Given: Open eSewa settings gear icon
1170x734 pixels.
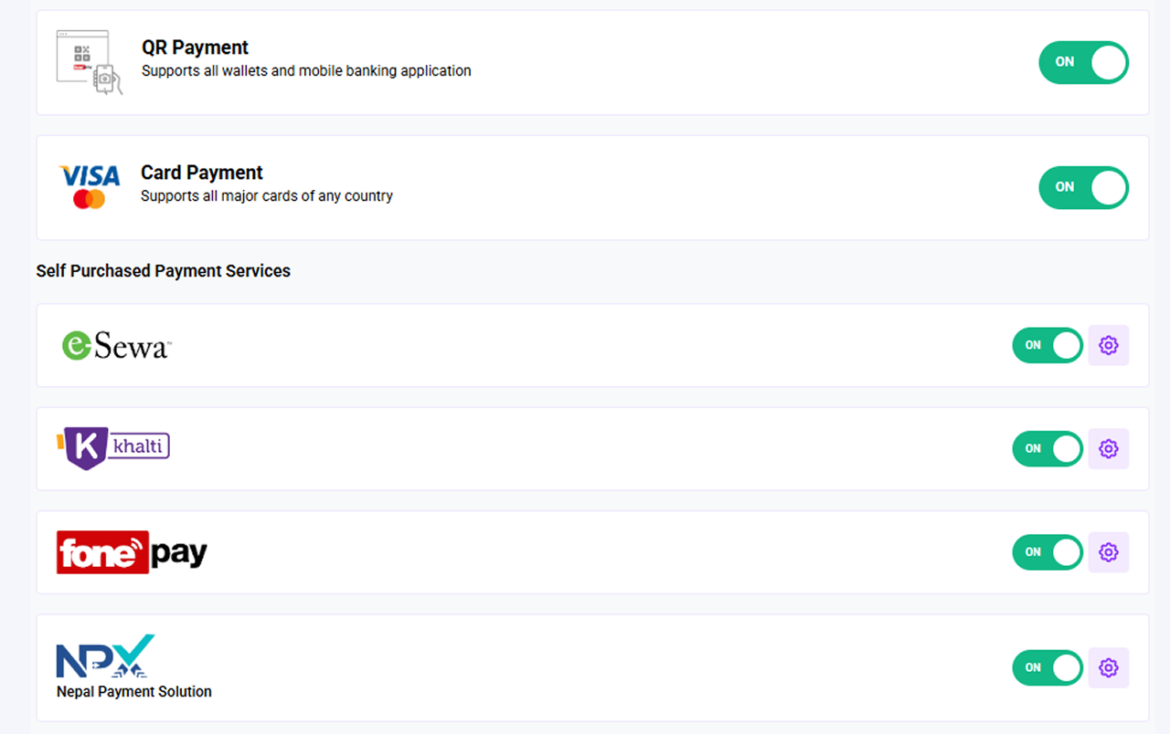Looking at the screenshot, I should click(x=1109, y=345).
